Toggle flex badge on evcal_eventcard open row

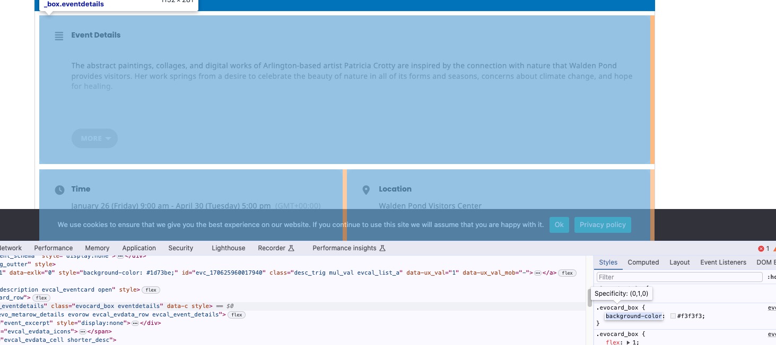point(151,290)
